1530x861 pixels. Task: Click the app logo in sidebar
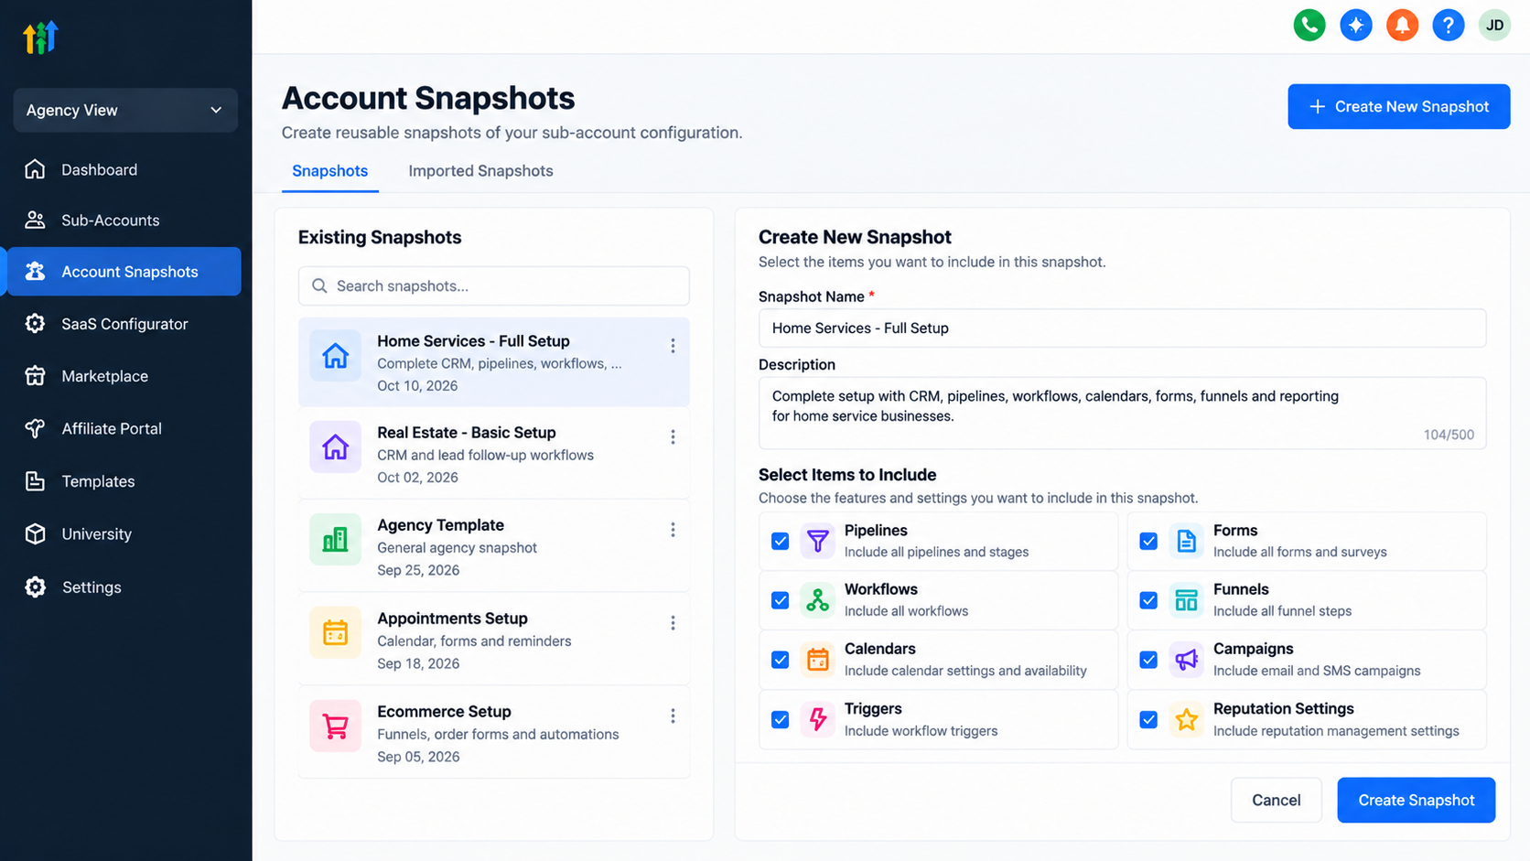[41, 38]
